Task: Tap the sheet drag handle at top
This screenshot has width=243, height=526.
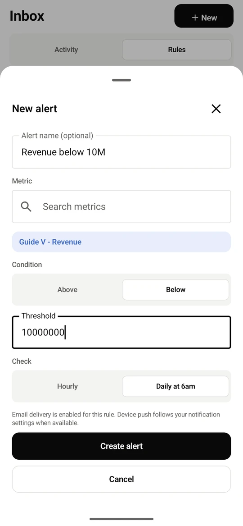Action: [x=121, y=80]
